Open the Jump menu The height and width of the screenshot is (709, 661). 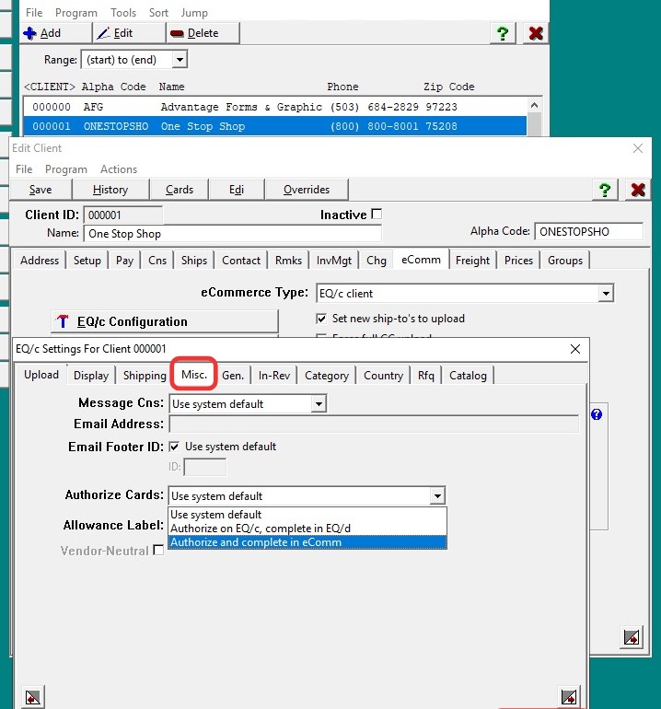pyautogui.click(x=194, y=13)
